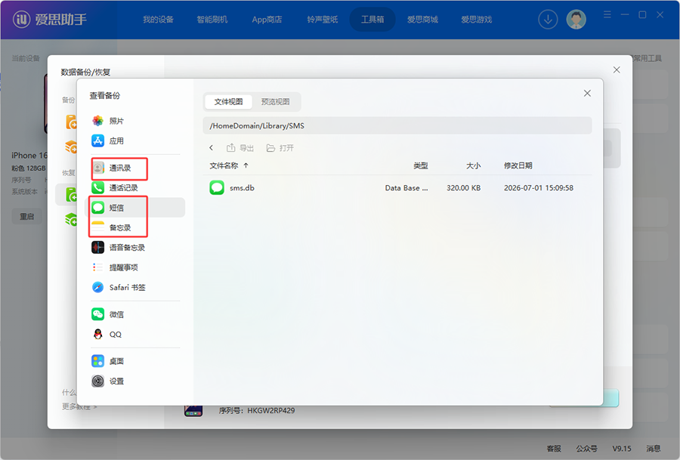Click the path field /HomeDomain/Library/SMS
Screen dimensions: 680x460
coord(397,125)
